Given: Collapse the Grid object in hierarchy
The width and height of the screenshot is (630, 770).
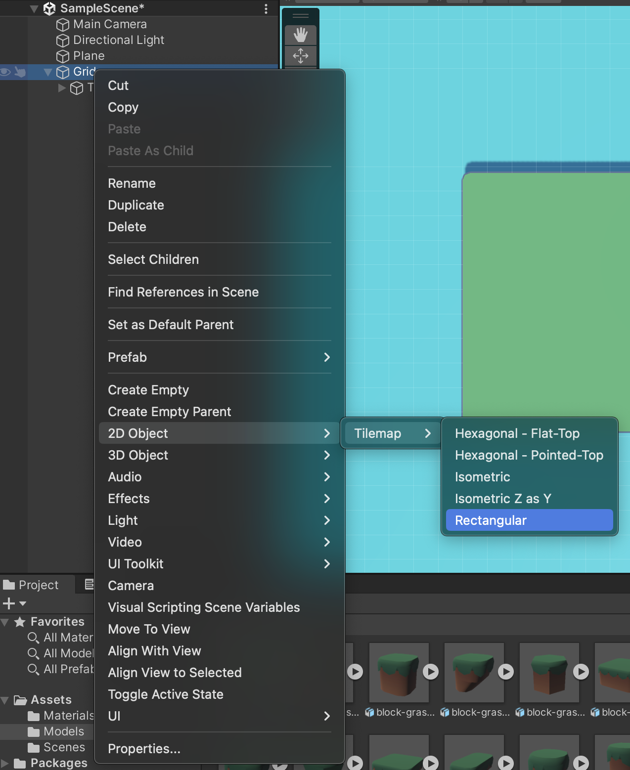Looking at the screenshot, I should pyautogui.click(x=48, y=72).
